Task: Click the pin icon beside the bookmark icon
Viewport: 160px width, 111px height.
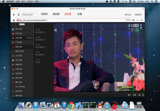Action: [137, 20]
